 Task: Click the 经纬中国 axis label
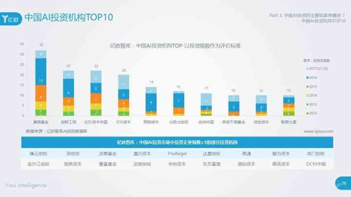pyautogui.click(x=206, y=122)
